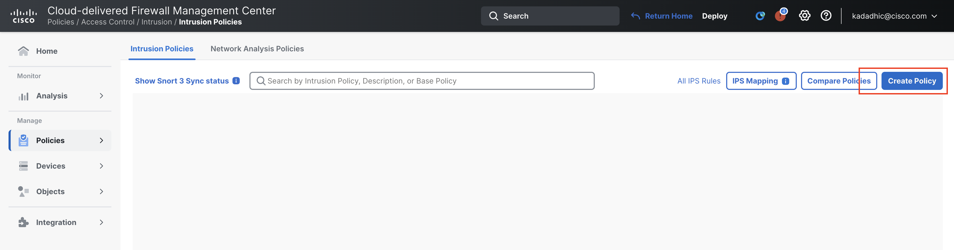Open notifications with the red alert badge

[780, 15]
